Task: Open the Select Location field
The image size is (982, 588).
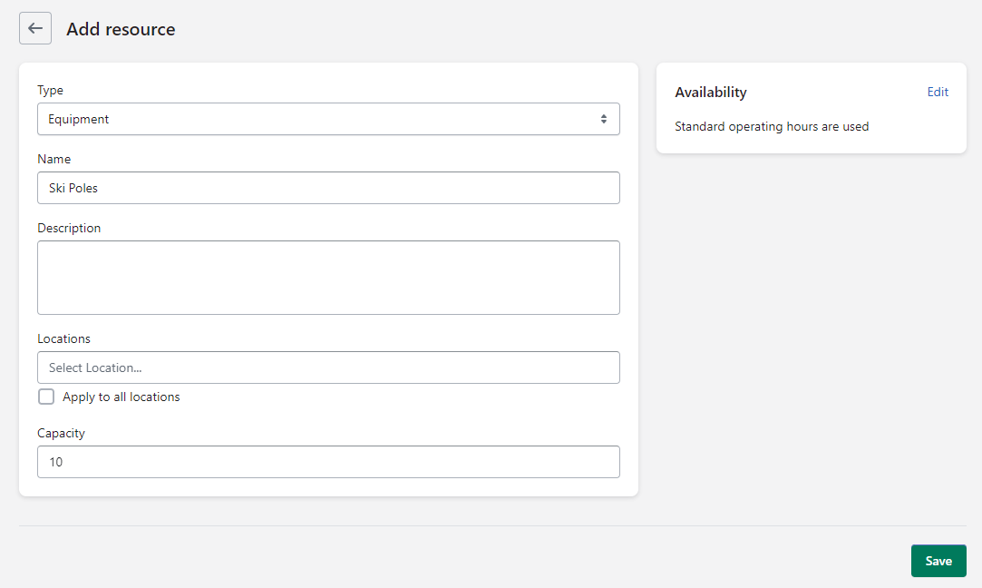Action: (x=328, y=367)
